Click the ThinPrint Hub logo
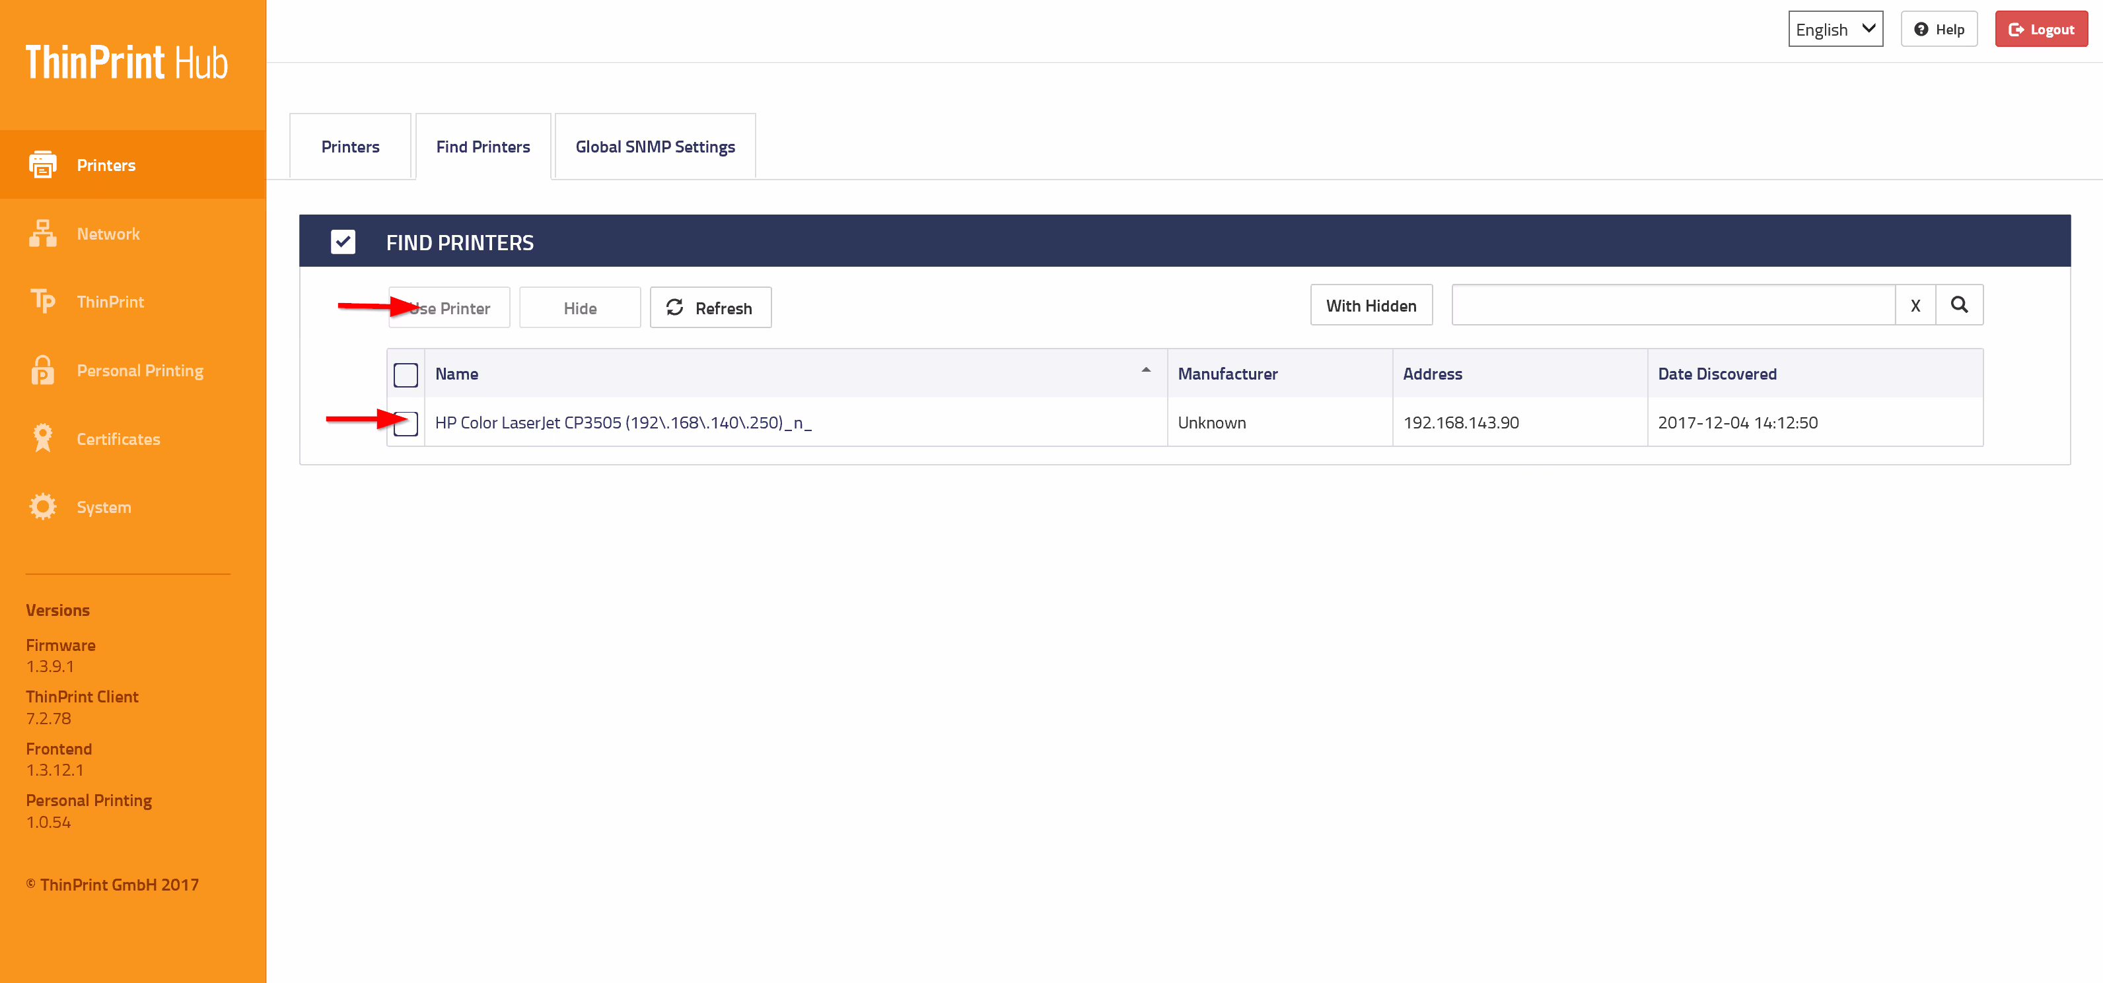This screenshot has height=983, width=2103. [127, 63]
